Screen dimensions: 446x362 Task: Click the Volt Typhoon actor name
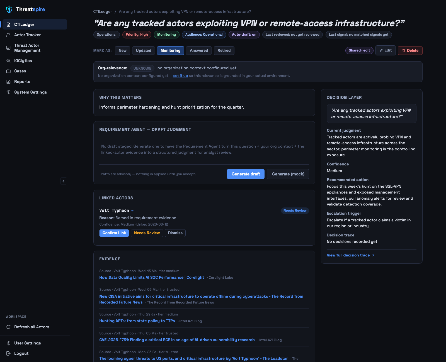tap(114, 211)
